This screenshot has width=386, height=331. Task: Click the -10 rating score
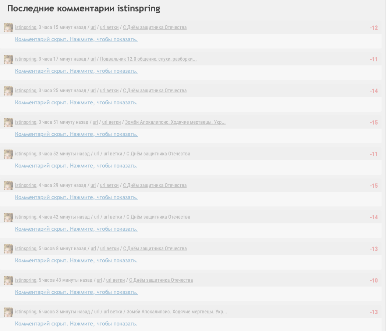click(373, 280)
